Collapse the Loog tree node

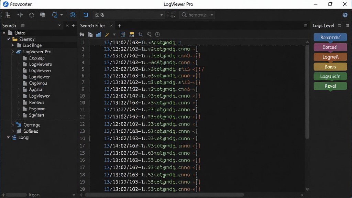click(8, 137)
